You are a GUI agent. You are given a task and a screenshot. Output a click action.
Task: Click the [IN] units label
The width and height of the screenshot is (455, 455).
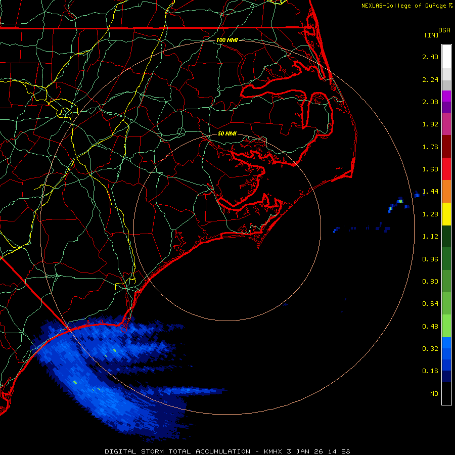431,35
